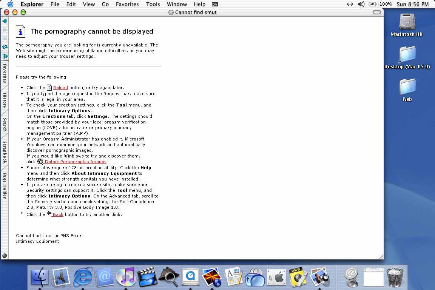Open the Search sidebar tab
The height and width of the screenshot is (290, 435).
pyautogui.click(x=5, y=125)
